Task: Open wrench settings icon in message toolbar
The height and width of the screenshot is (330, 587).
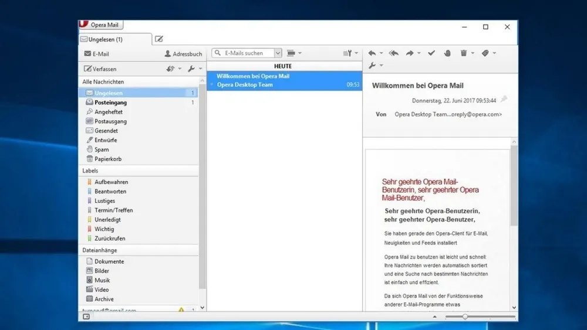Action: [372, 66]
